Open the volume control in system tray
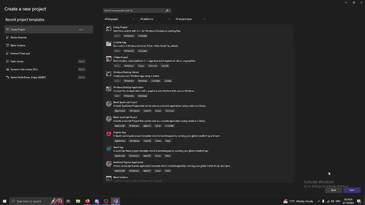 click(332, 201)
